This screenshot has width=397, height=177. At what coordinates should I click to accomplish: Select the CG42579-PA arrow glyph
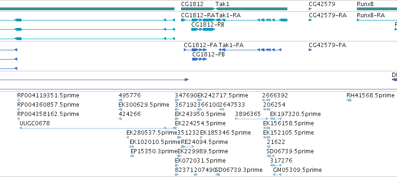(x=310, y=50)
